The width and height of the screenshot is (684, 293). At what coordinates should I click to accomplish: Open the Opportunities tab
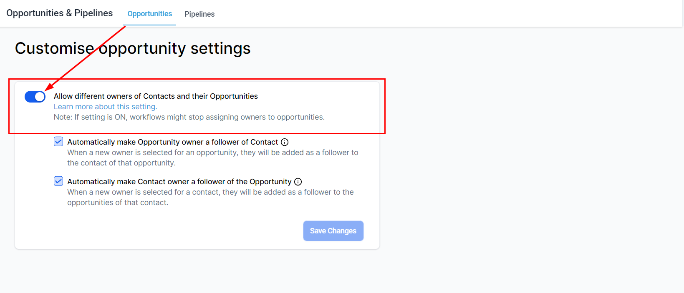click(x=149, y=14)
